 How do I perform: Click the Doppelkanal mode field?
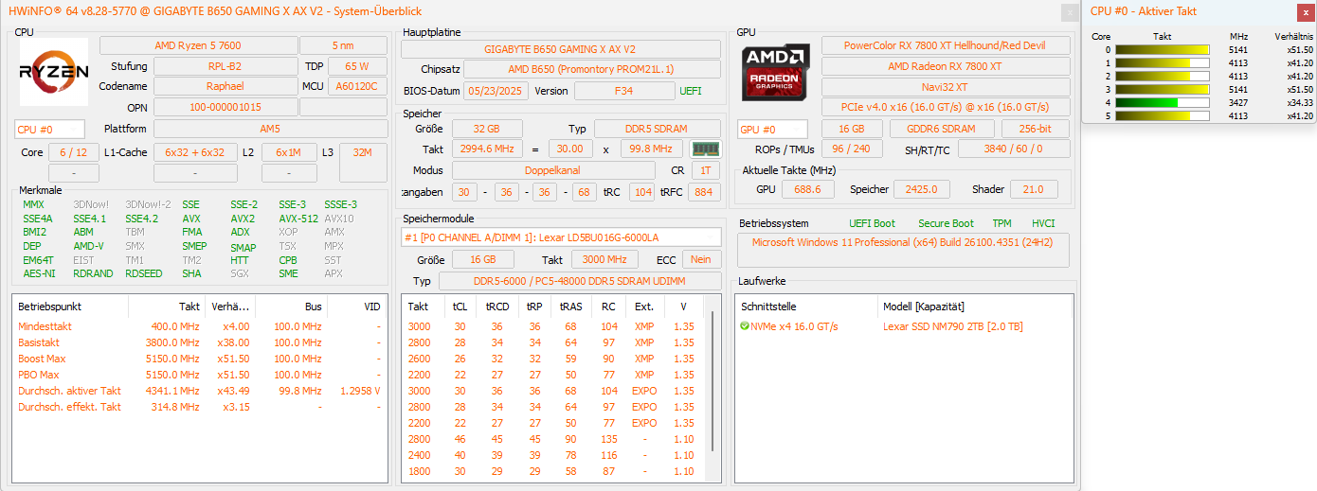pyautogui.click(x=552, y=170)
